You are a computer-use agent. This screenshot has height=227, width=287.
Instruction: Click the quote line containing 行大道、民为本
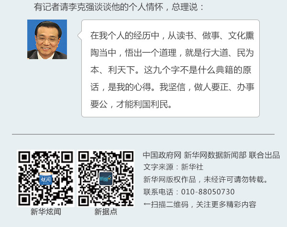coord(172,53)
